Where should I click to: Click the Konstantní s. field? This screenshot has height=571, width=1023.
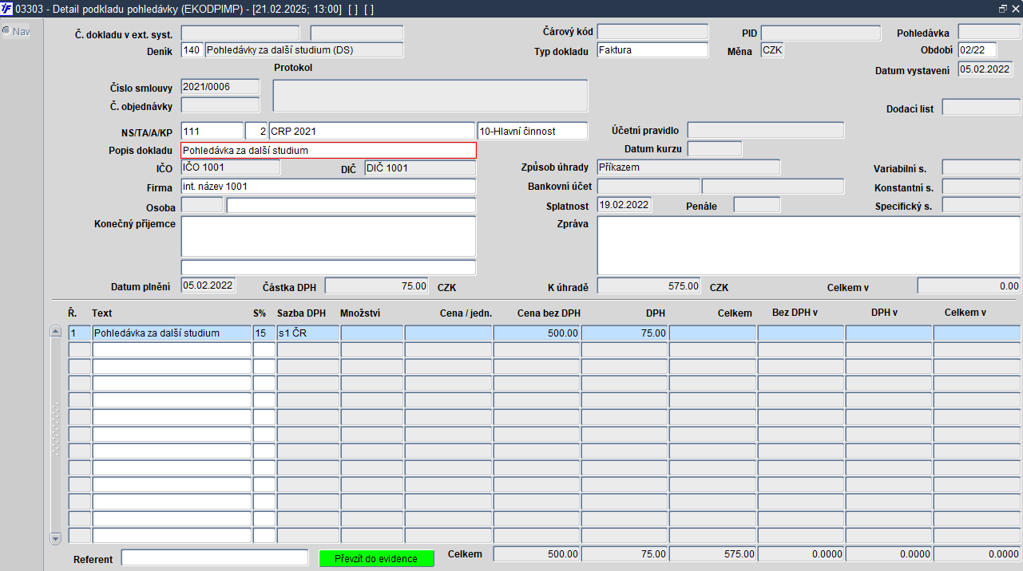[981, 187]
